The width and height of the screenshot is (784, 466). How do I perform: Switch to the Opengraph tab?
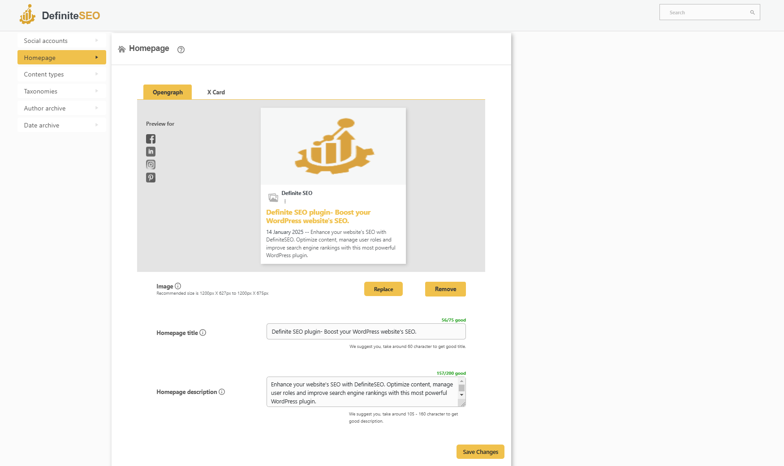(x=168, y=92)
